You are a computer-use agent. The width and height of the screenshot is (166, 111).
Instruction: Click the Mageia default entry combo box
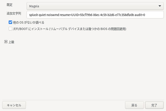click(x=95, y=6)
